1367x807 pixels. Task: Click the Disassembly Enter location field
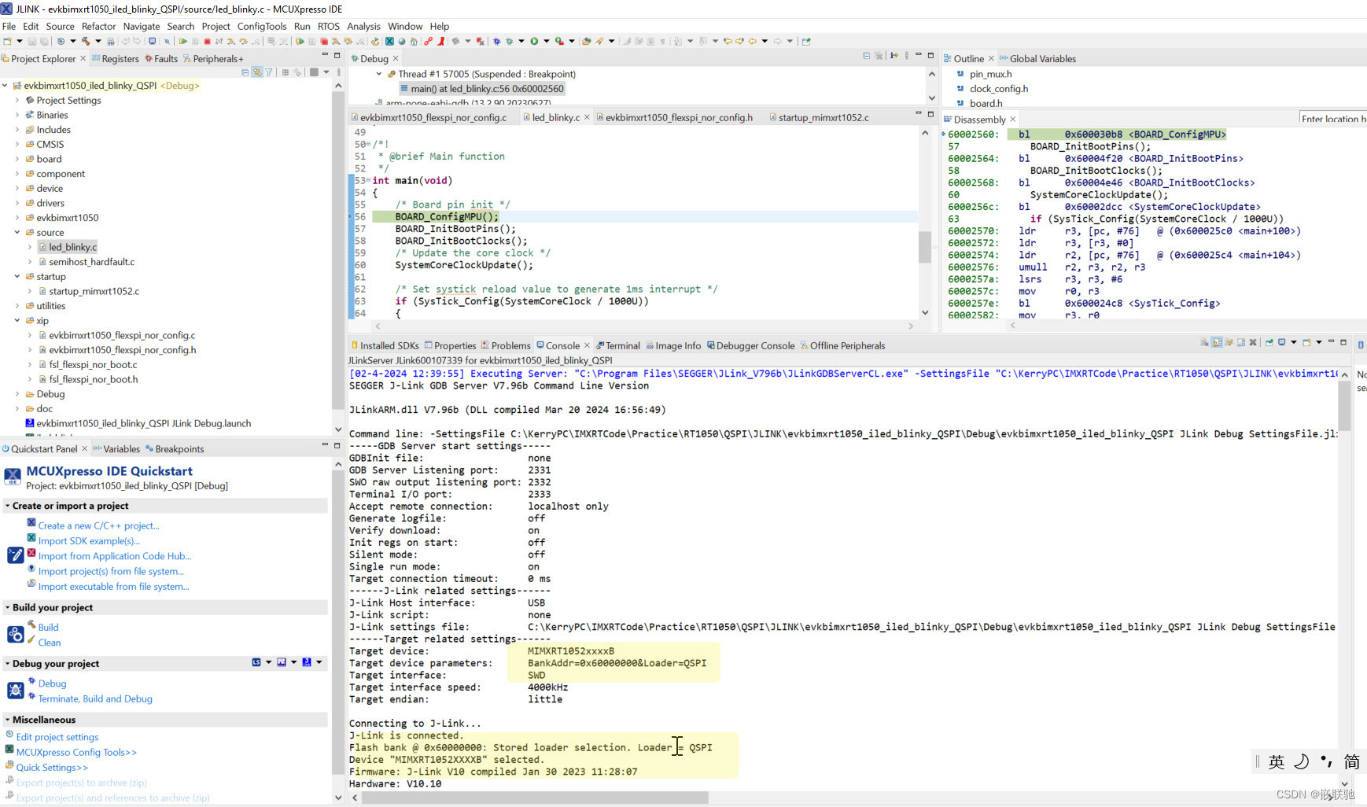pos(1332,119)
